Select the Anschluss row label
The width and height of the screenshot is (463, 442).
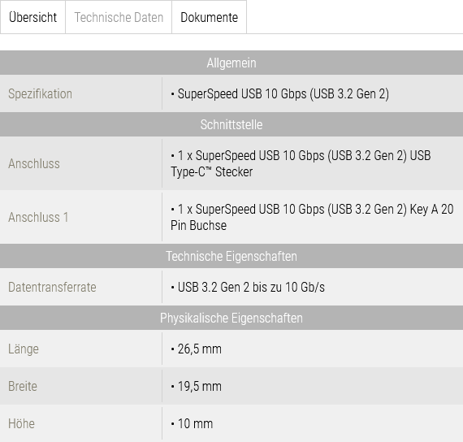pyautogui.click(x=34, y=163)
